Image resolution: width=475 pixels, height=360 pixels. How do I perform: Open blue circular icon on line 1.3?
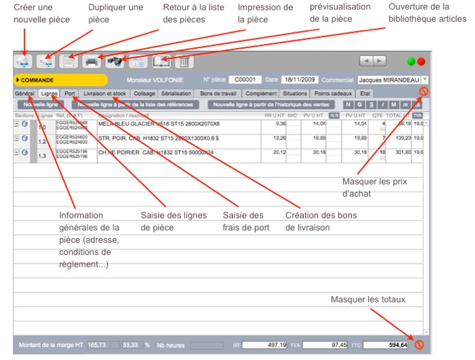pyautogui.click(x=25, y=152)
